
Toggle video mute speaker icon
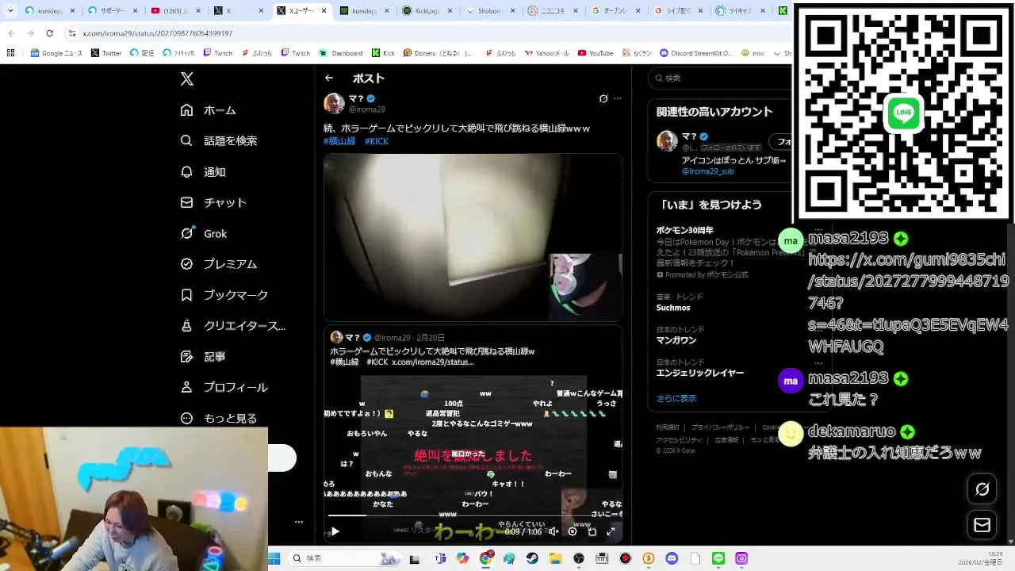pyautogui.click(x=553, y=531)
